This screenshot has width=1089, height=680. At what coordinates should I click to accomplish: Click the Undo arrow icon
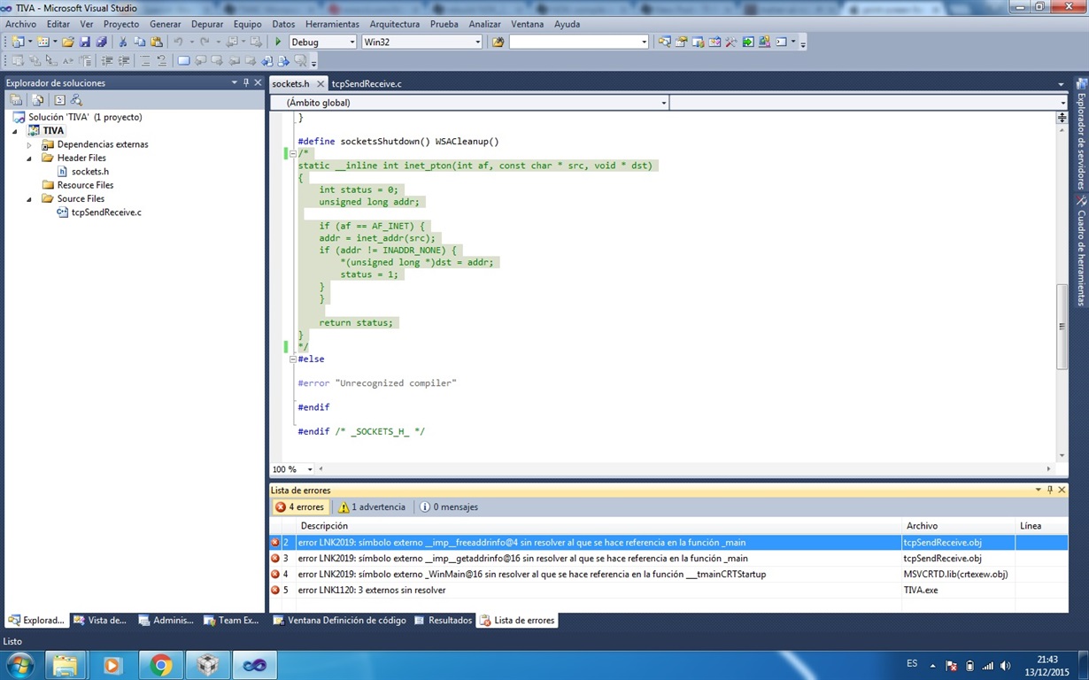(x=178, y=42)
